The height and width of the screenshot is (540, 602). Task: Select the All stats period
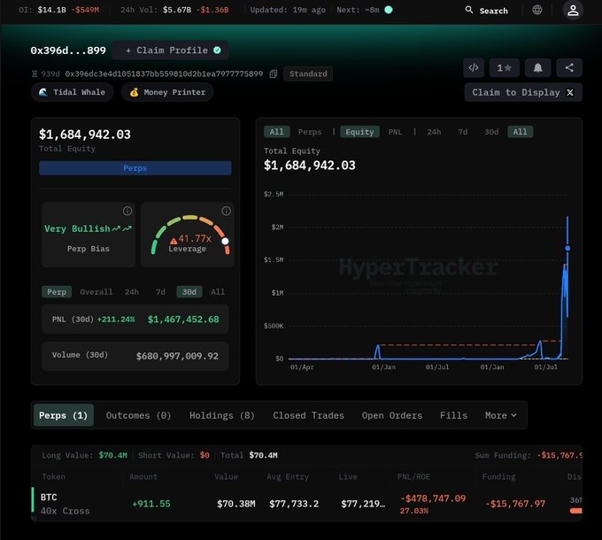pos(218,292)
